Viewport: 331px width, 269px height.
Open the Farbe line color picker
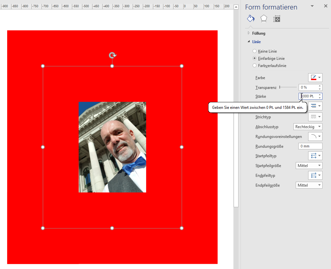[x=315, y=77]
